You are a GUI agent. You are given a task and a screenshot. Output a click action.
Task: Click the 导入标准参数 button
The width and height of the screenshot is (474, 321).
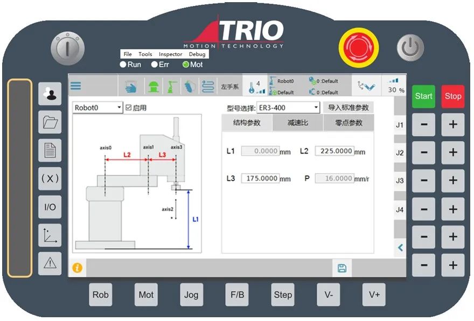pos(349,108)
